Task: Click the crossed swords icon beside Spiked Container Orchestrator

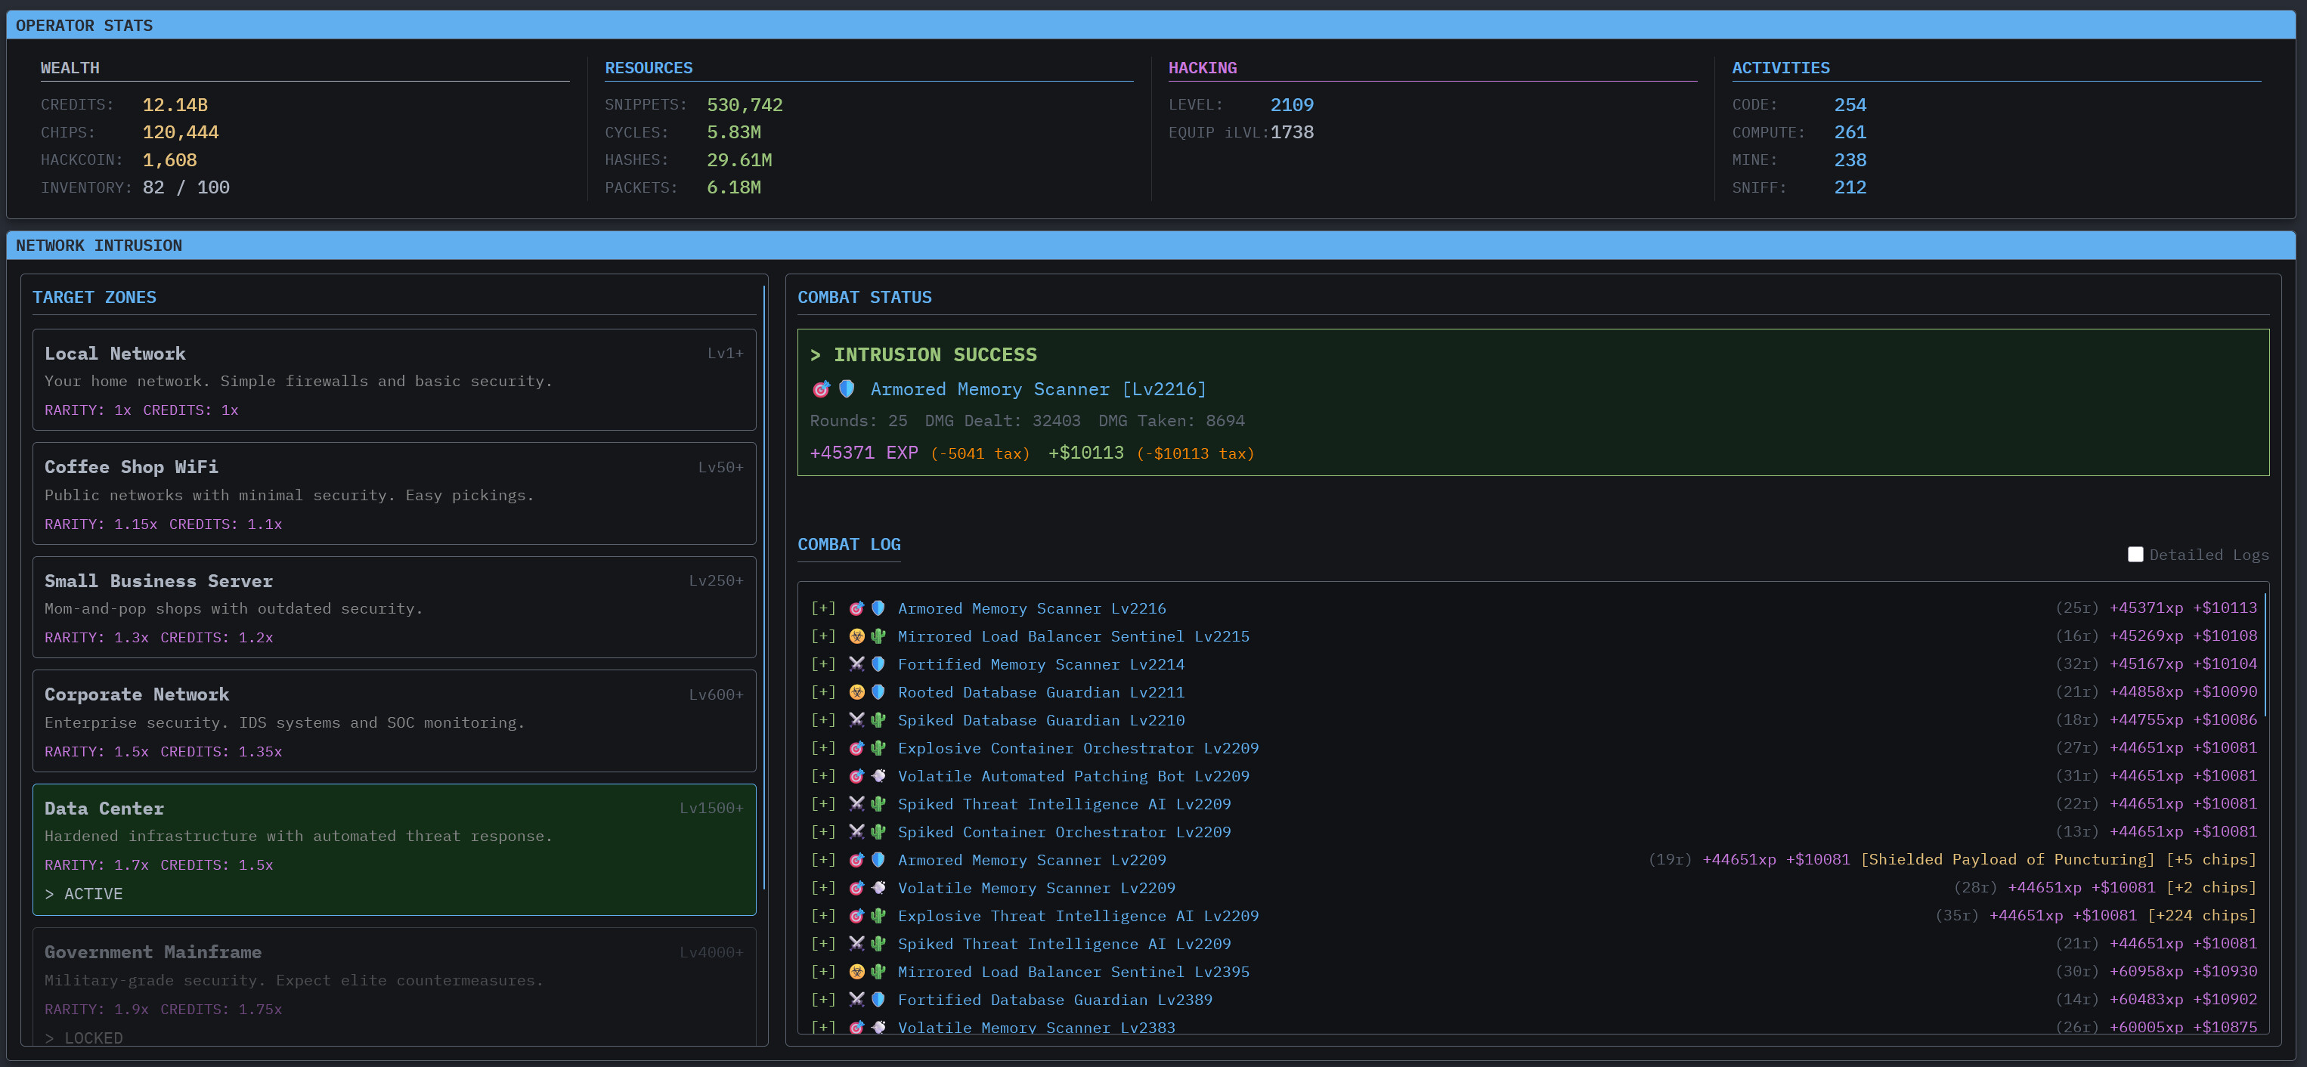Action: [x=856, y=831]
